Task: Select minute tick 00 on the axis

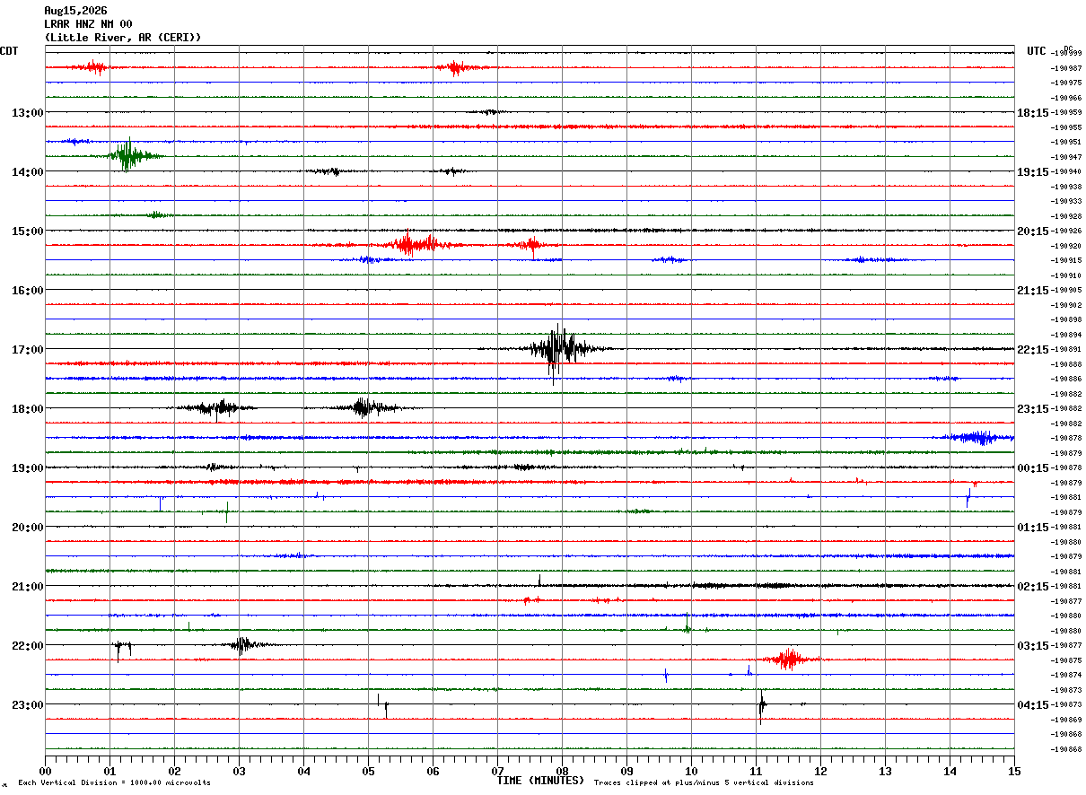Action: 45,771
